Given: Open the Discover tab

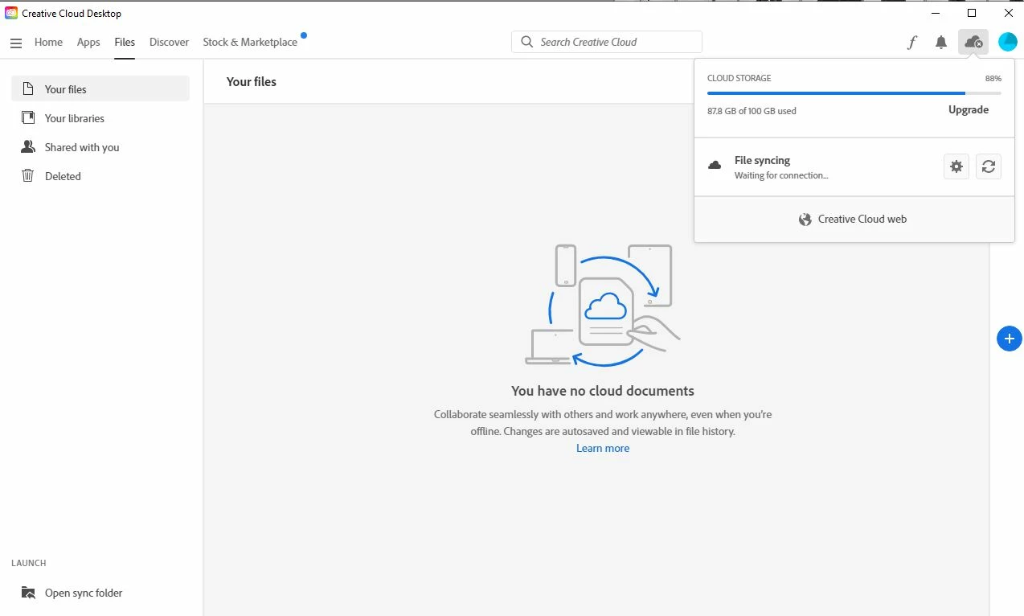Looking at the screenshot, I should click(169, 42).
